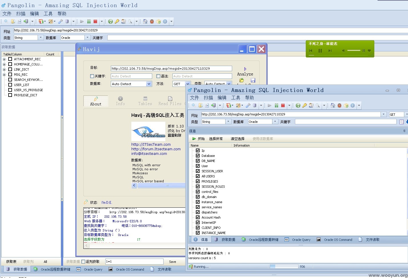Click the green check icon in front Pangolin toolbar

click(x=298, y=105)
